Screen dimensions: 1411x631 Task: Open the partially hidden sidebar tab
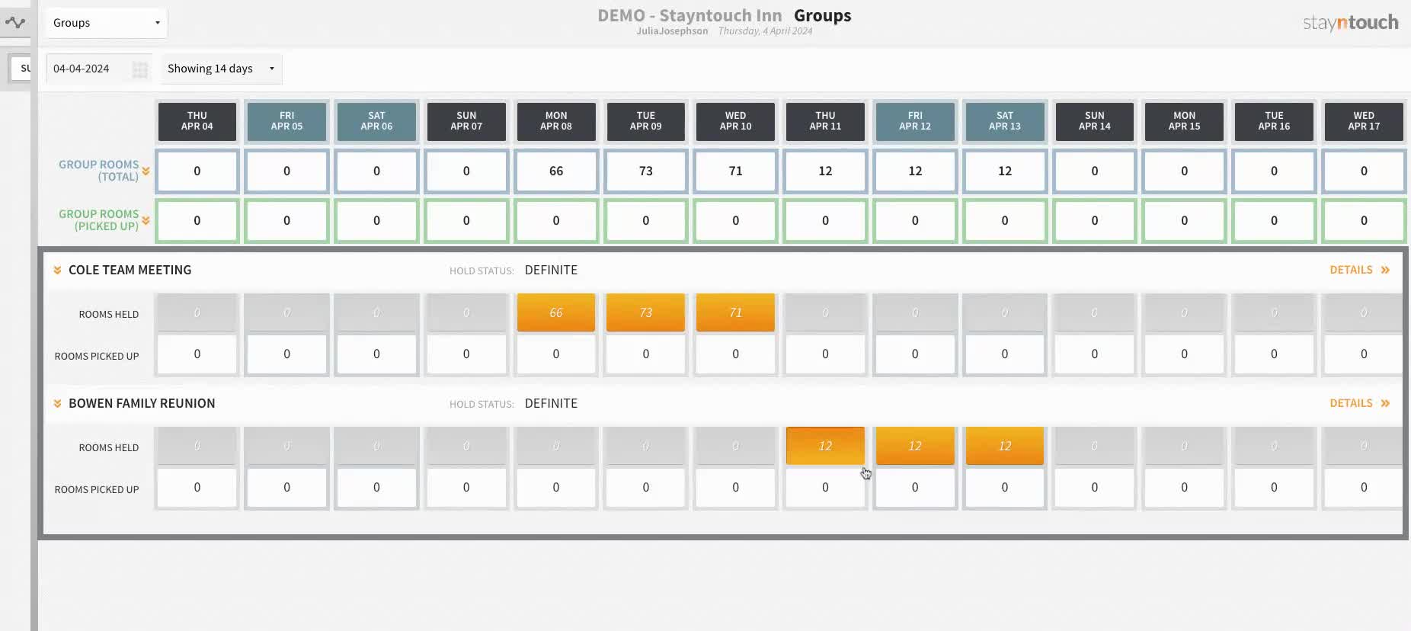pyautogui.click(x=20, y=68)
